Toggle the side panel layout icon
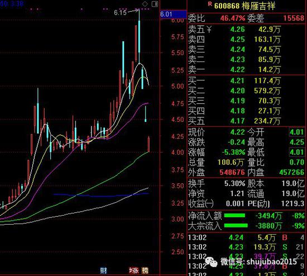This screenshot has width=307, height=276. 155,4
